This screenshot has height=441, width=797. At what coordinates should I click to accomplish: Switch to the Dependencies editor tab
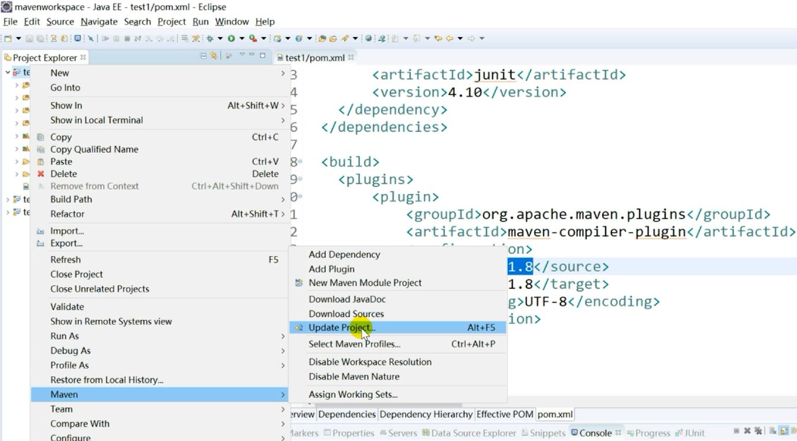coord(347,414)
